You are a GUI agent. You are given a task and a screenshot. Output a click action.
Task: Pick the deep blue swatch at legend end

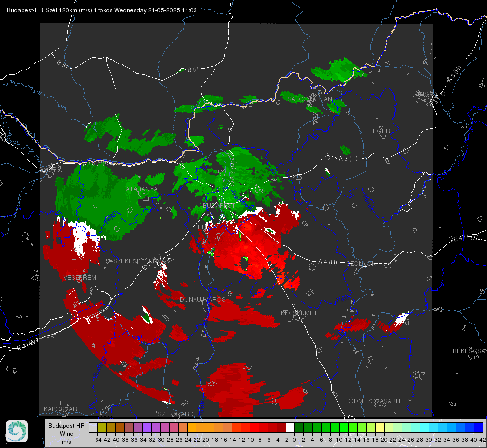pos(479,427)
